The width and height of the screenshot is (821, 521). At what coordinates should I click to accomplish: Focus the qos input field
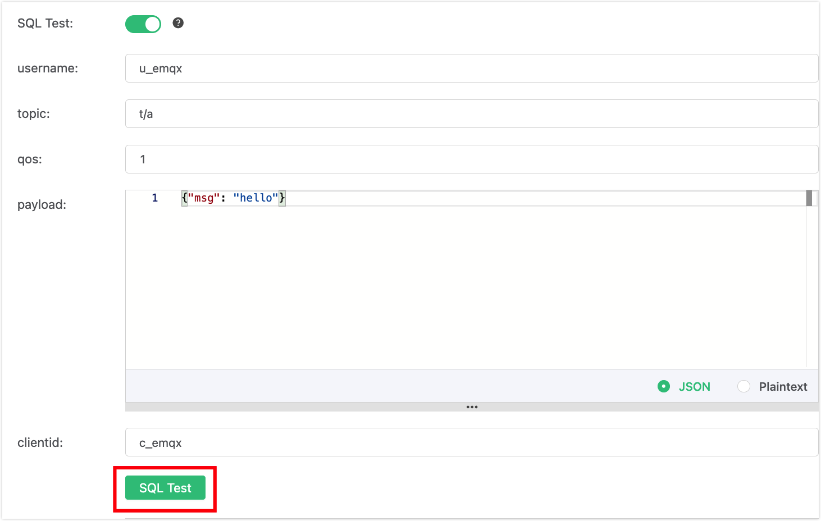tap(472, 159)
